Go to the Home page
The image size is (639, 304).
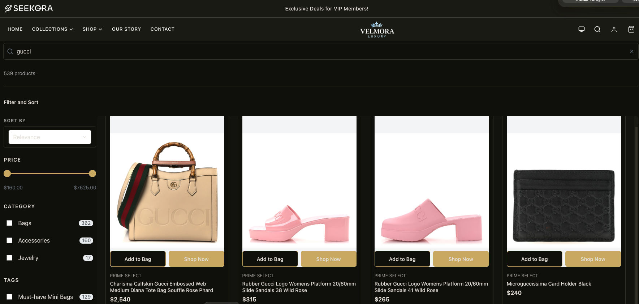(x=15, y=29)
